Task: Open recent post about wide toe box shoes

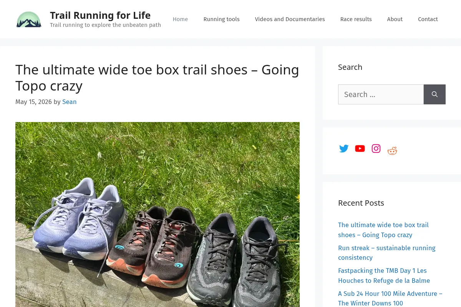Action: [383, 230]
